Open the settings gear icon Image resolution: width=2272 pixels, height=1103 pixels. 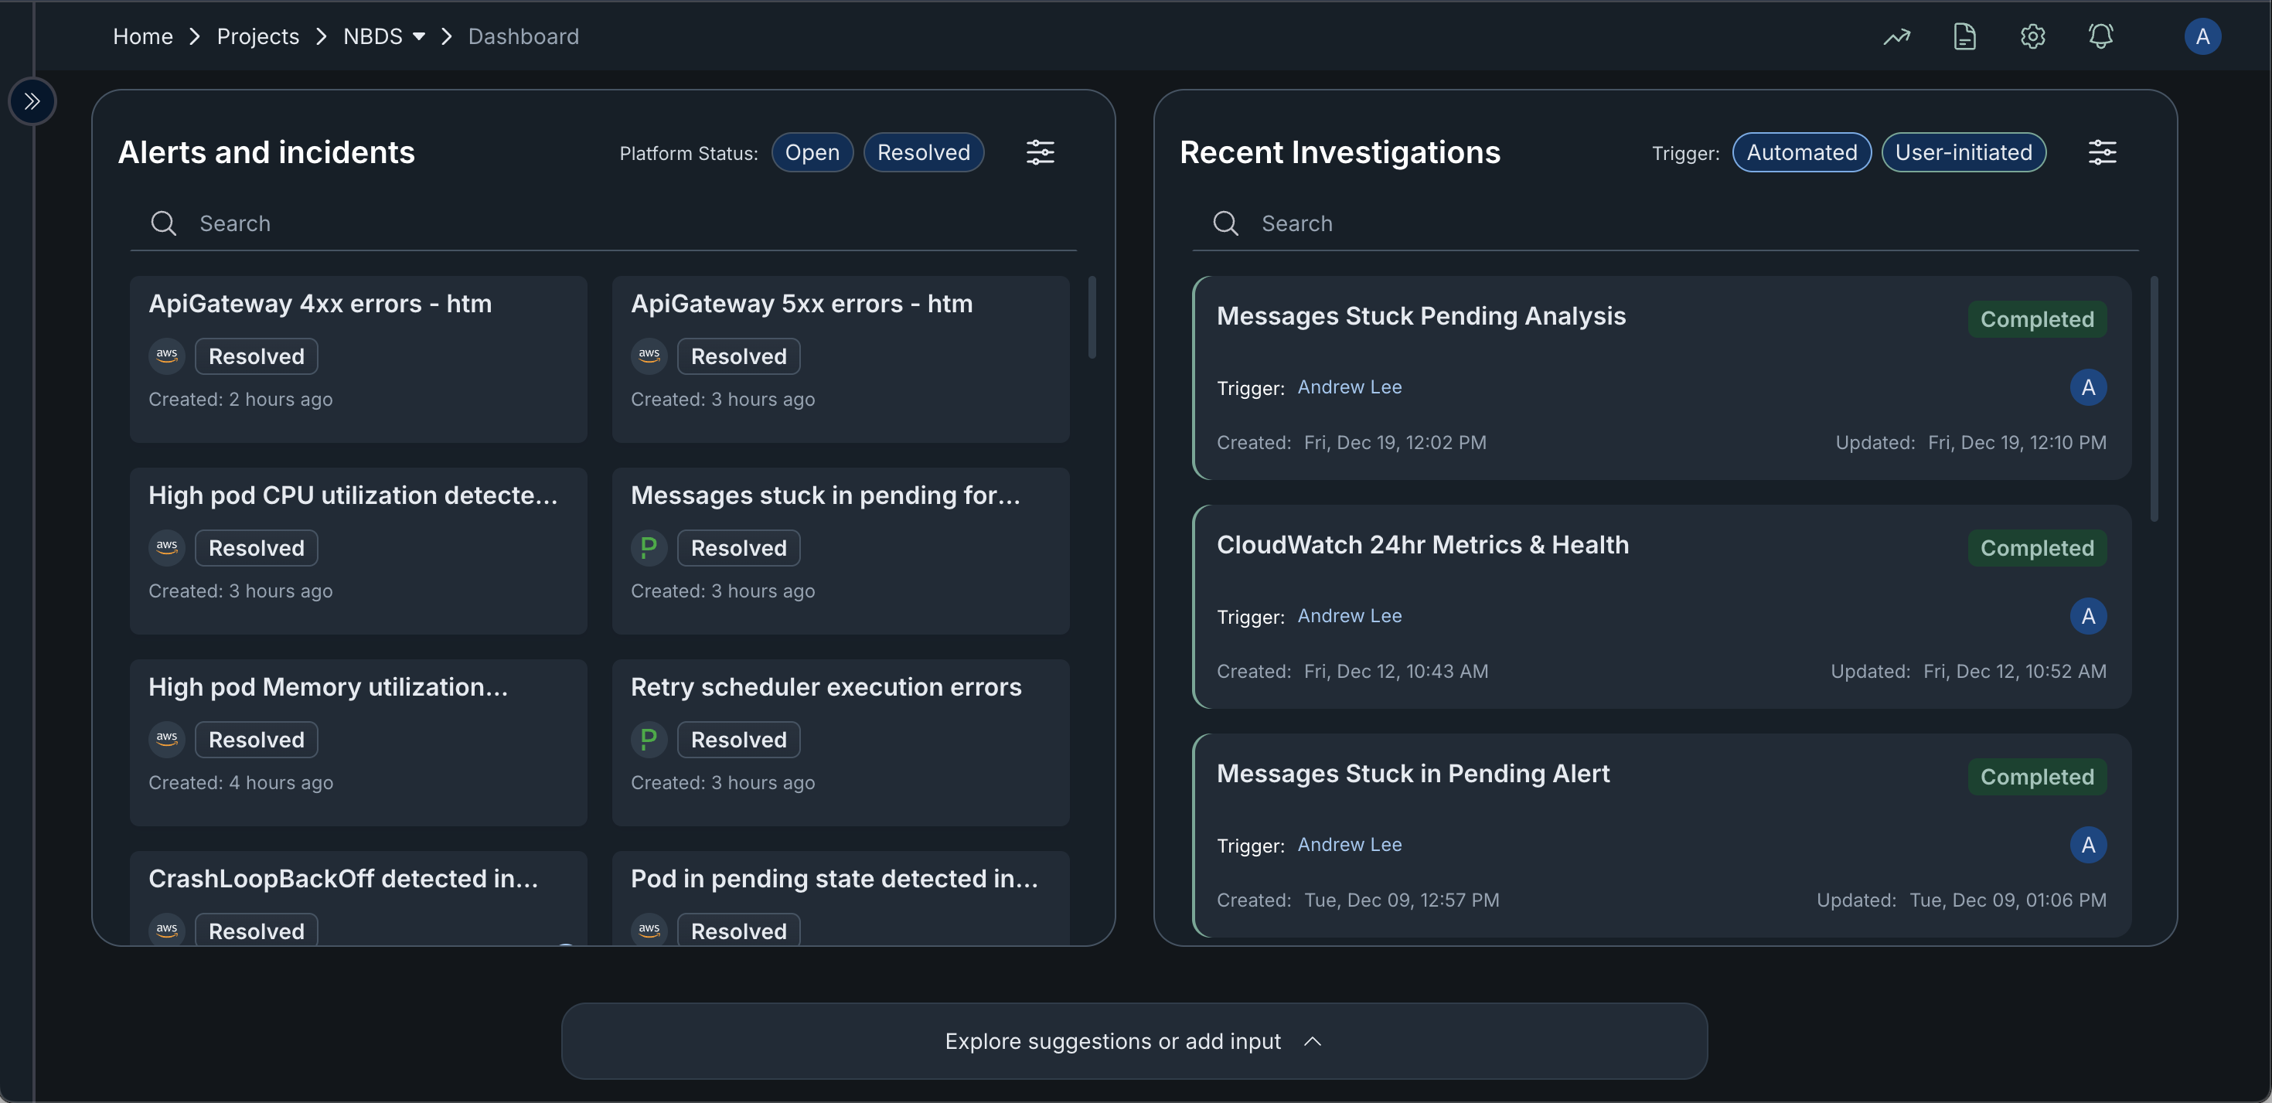(x=2032, y=36)
